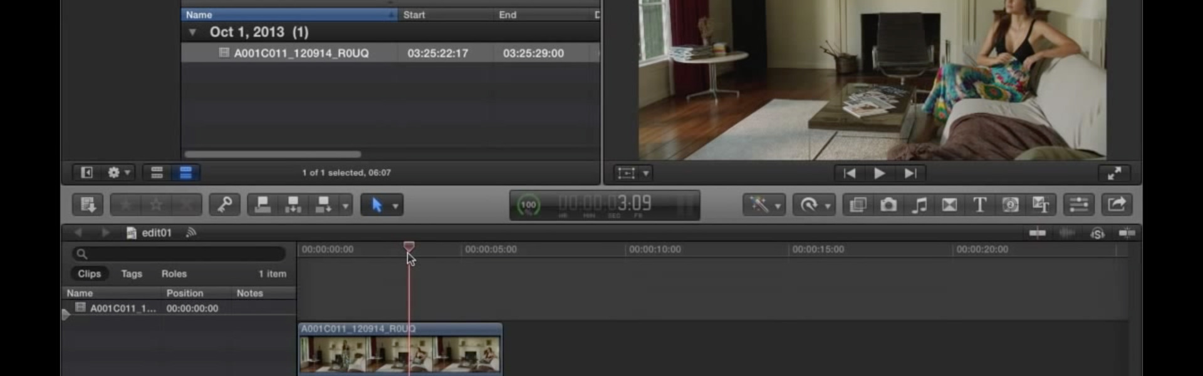1203x376 pixels.
Task: Choose the Select arrow tool
Action: (x=377, y=205)
